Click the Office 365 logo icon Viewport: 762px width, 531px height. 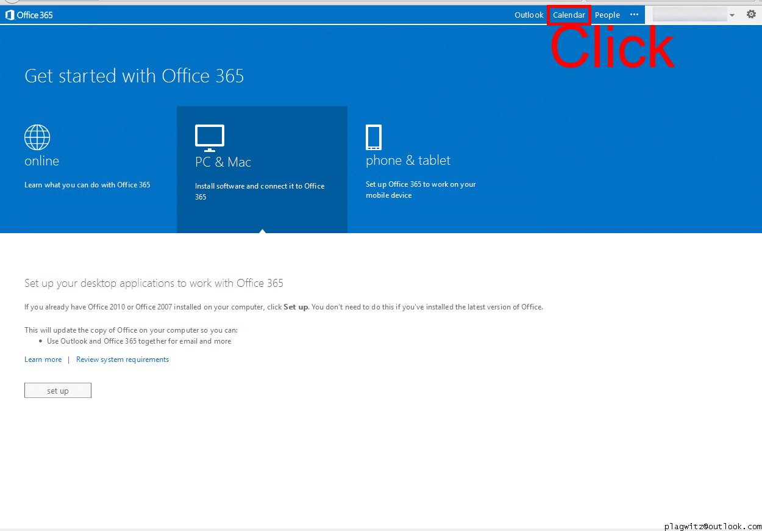[10, 15]
